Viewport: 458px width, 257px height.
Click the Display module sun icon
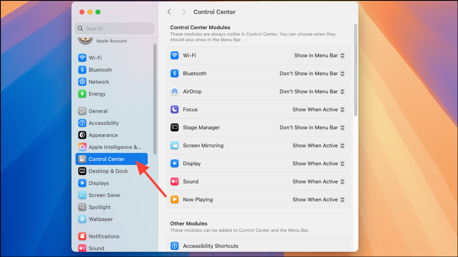[174, 163]
